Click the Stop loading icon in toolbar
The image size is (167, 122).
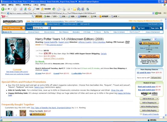click(21, 9)
